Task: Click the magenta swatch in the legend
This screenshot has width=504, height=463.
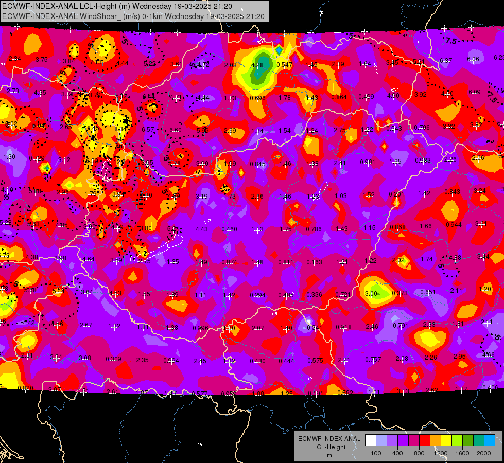Action: click(x=414, y=440)
